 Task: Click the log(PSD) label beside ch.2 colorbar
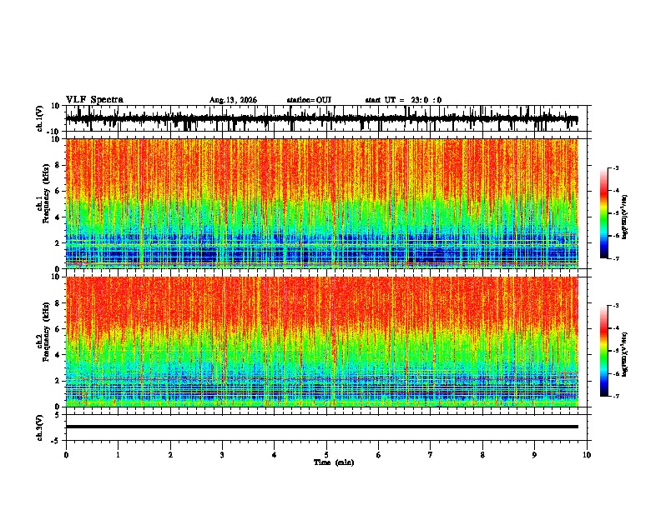[x=625, y=355]
